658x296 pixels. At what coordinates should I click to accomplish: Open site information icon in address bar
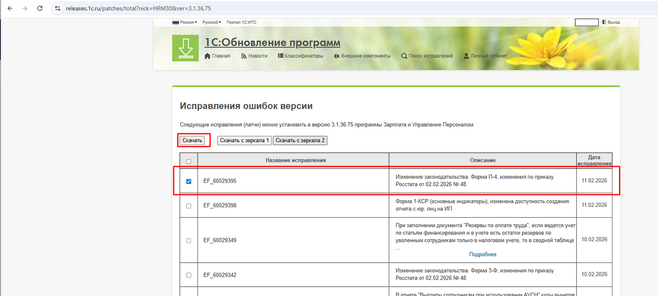(x=57, y=8)
